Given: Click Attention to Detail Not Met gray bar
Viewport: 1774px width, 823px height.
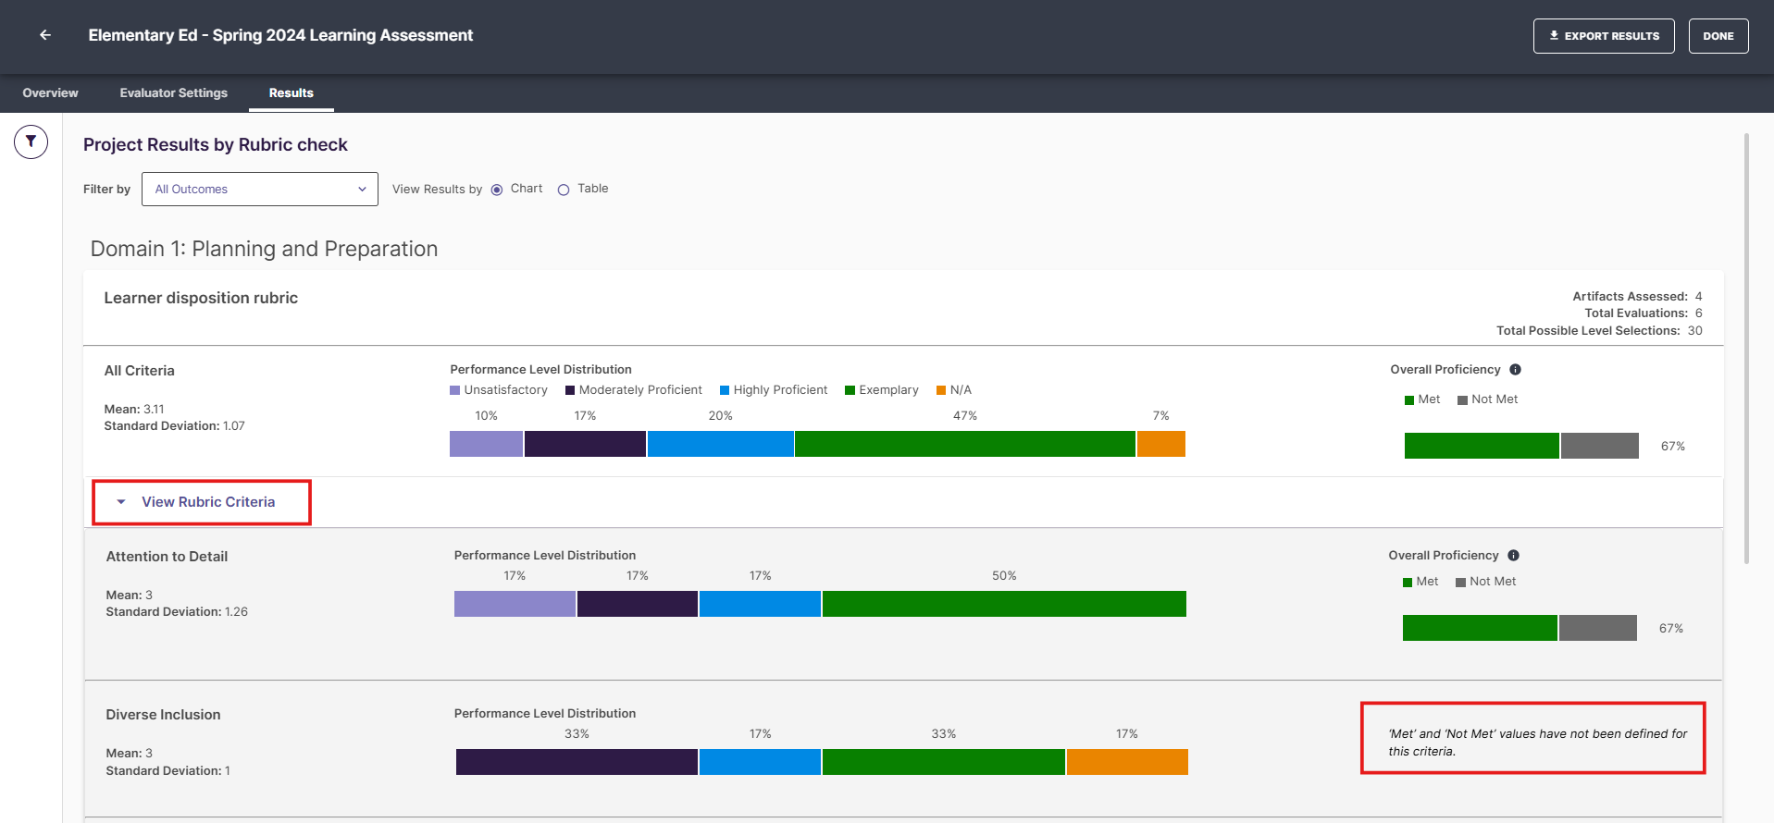Looking at the screenshot, I should pos(1598,628).
